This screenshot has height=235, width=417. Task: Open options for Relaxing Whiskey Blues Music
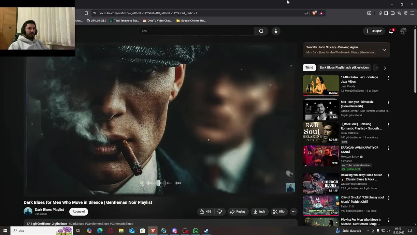(388, 176)
